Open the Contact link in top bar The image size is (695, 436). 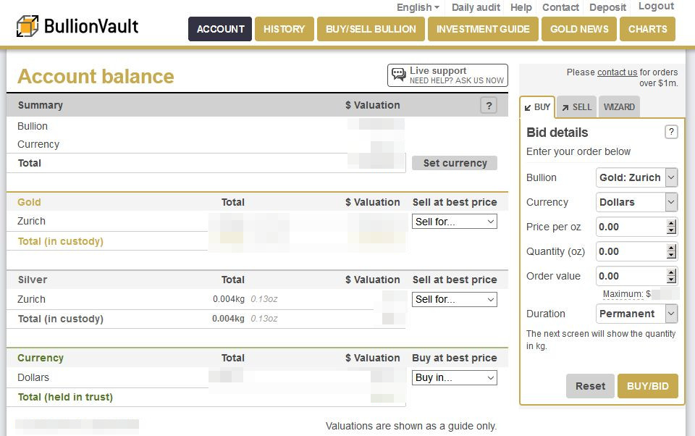(x=560, y=7)
